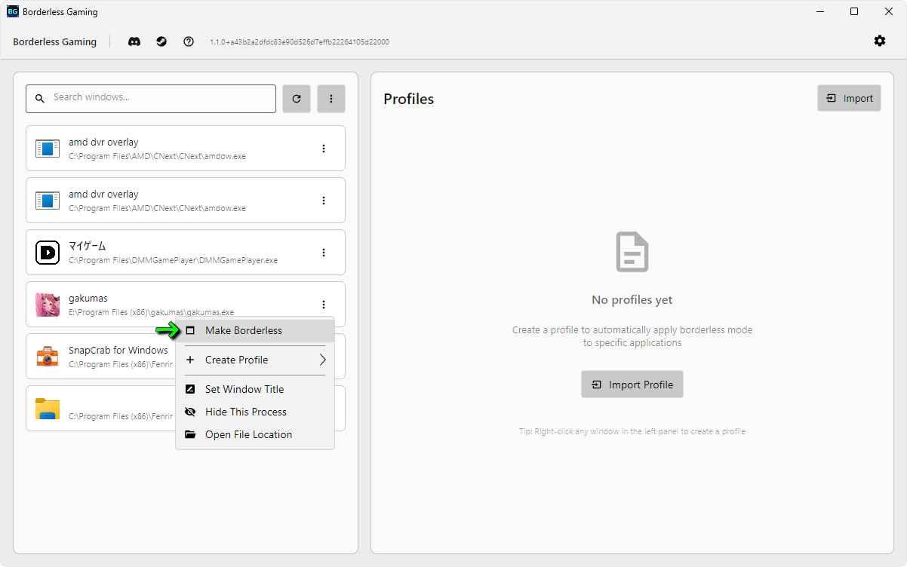Click the Import Profile button
This screenshot has height=567, width=907.
[632, 385]
